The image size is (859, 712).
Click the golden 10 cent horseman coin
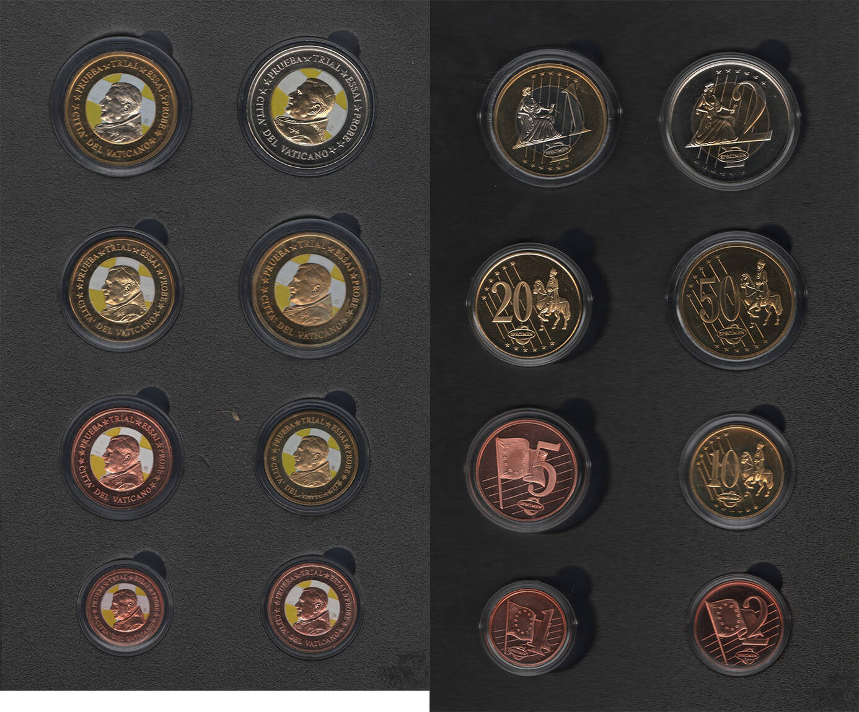[x=737, y=471]
